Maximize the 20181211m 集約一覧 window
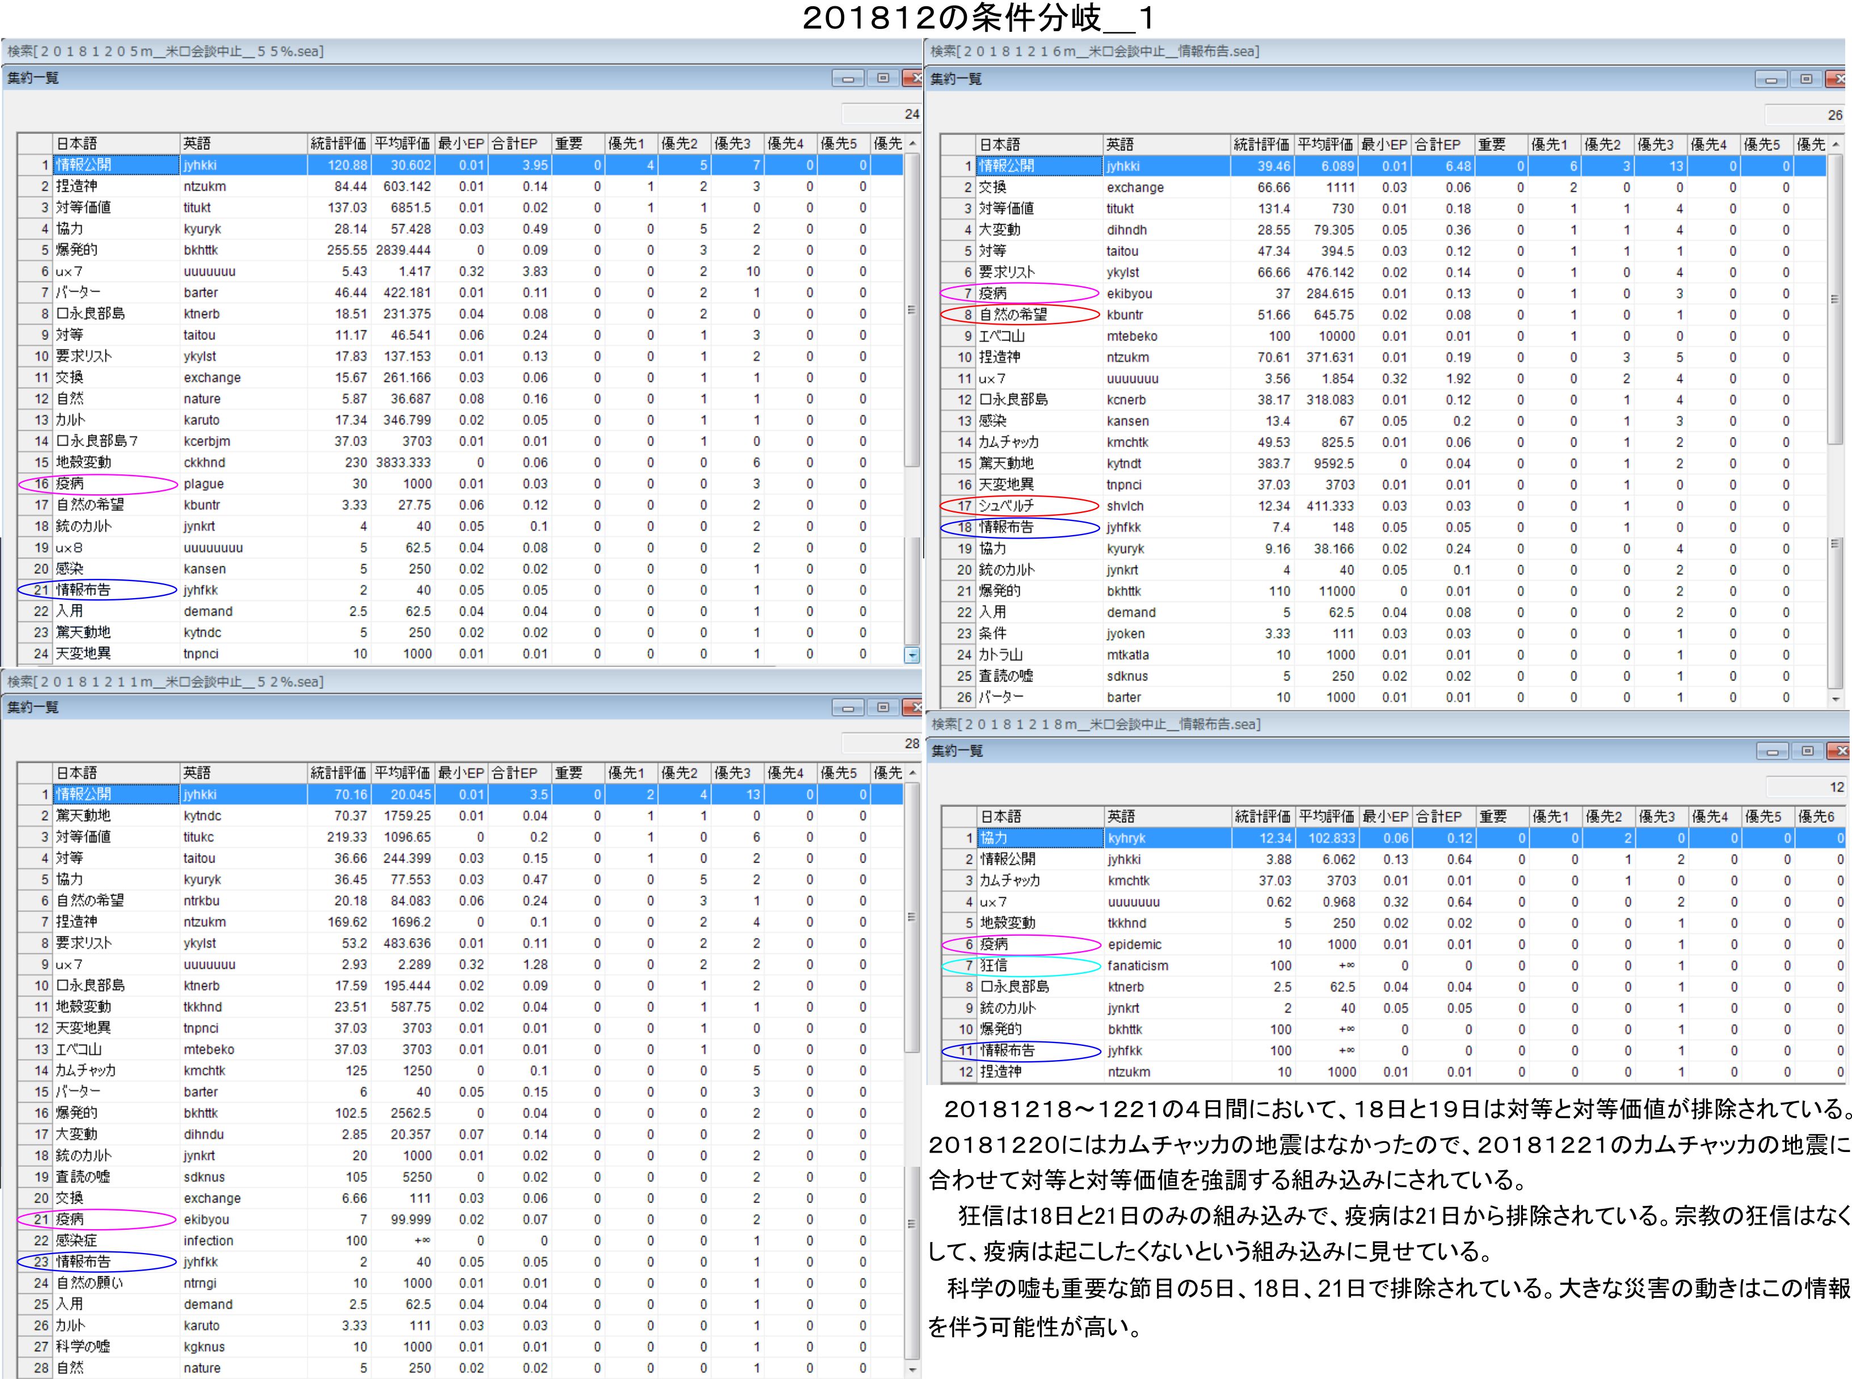This screenshot has width=1852, height=1379. (883, 708)
